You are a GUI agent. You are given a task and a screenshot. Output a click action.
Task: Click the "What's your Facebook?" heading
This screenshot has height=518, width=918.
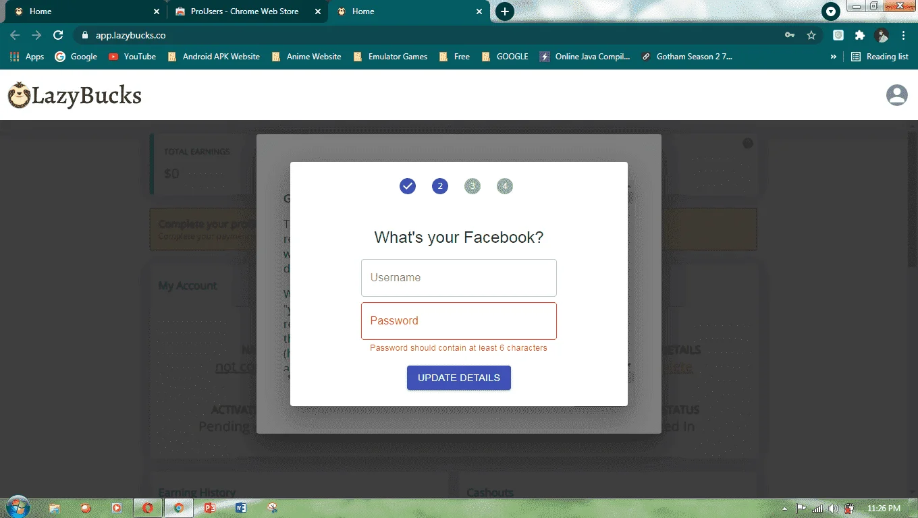[459, 237]
